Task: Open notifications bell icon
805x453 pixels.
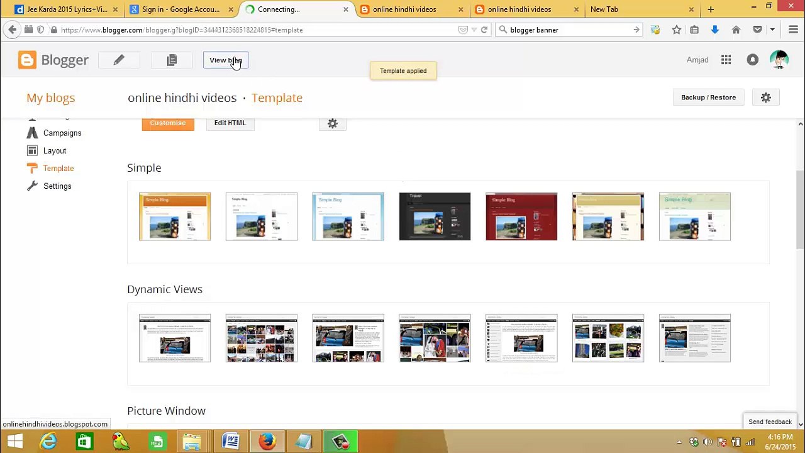Action: tap(752, 60)
